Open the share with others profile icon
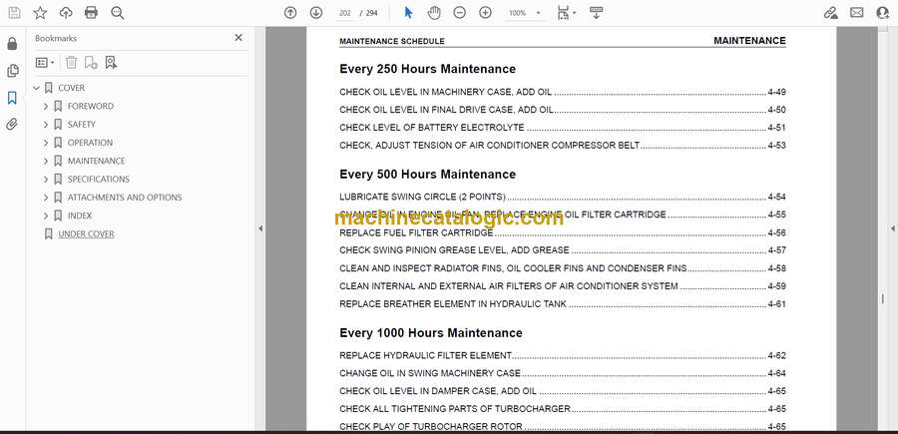The width and height of the screenshot is (898, 434). click(883, 13)
